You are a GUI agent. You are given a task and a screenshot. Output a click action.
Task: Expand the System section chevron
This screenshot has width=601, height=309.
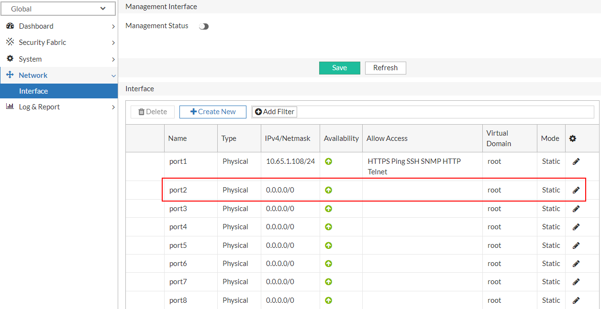point(113,59)
